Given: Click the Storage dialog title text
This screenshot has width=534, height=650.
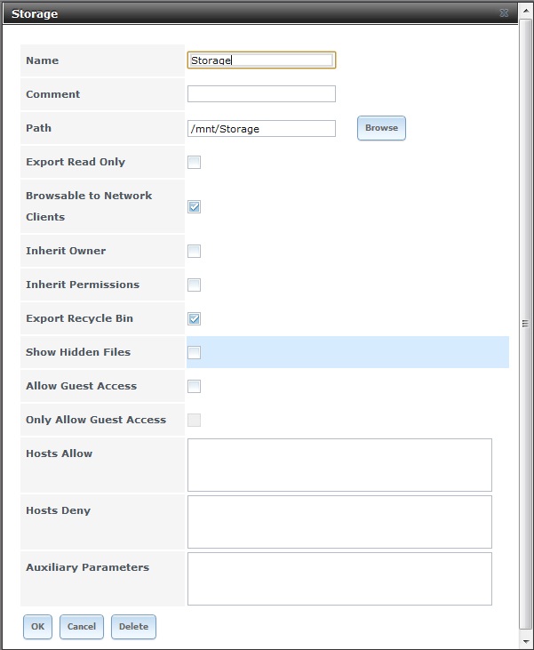Looking at the screenshot, I should coord(35,13).
